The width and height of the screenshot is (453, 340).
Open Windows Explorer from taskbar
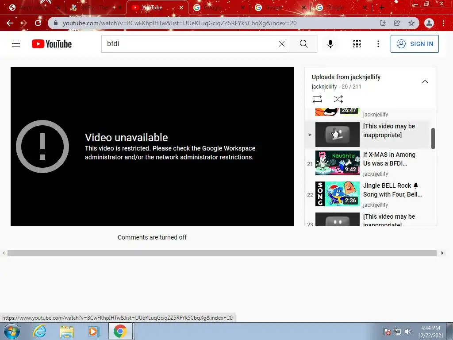point(67,331)
